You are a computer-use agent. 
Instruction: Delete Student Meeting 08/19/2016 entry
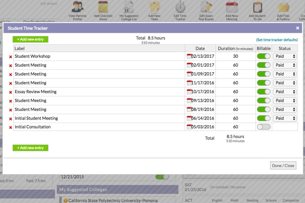pos(10,110)
